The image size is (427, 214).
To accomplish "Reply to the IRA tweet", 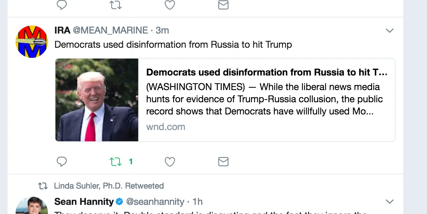I will click(62, 162).
